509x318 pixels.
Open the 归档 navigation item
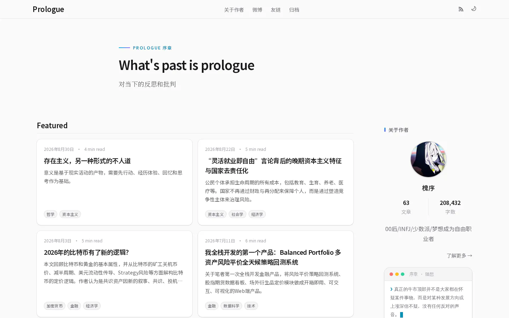(294, 10)
